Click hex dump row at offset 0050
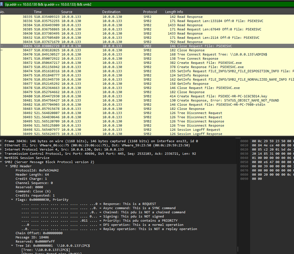 (267, 162)
